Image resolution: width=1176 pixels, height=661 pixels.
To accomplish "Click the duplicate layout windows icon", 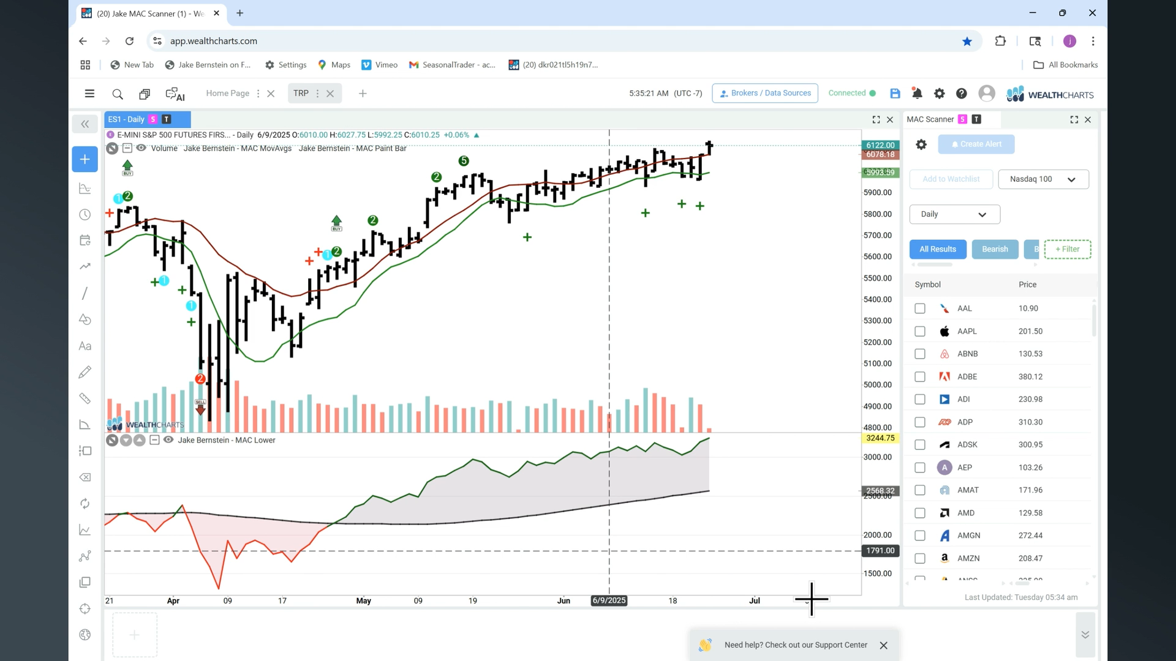I will 145,94.
